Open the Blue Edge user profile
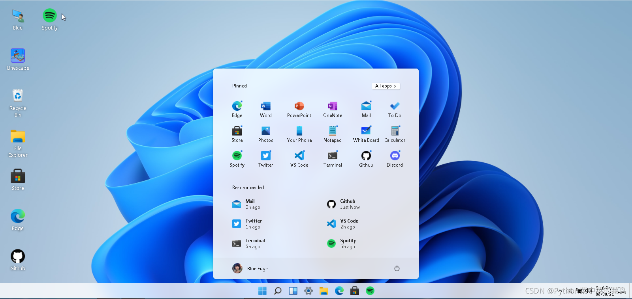The width and height of the screenshot is (632, 299). pyautogui.click(x=250, y=268)
